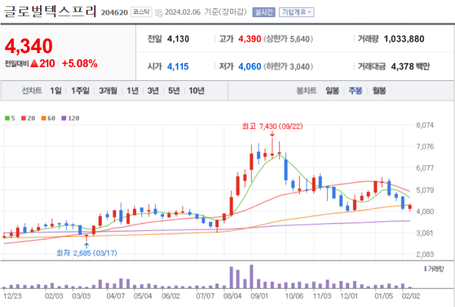
Task: Click the 12/23 date axis label
Action: (x=12, y=296)
